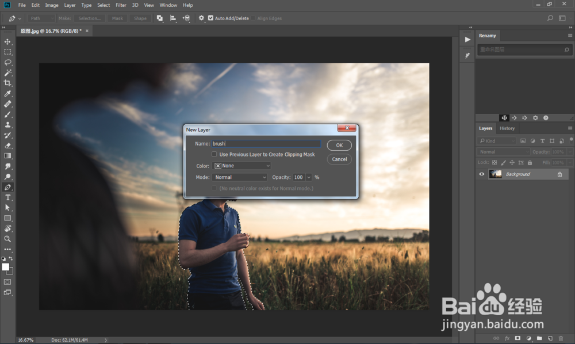Screen dimensions: 575x344
Task: Select the Healing Brush tool
Action: coord(7,104)
